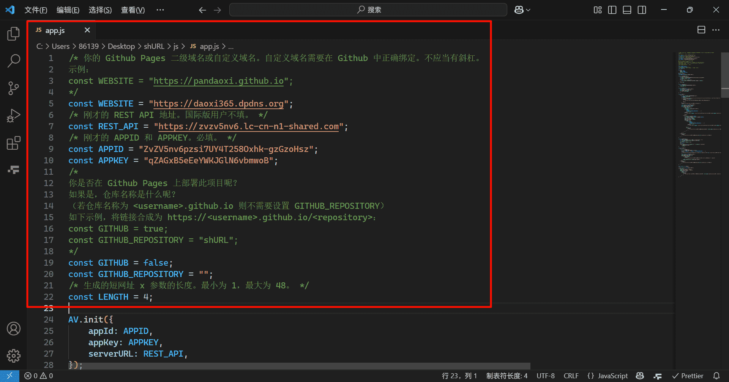Click the VS Code logo icon
The height and width of the screenshot is (382, 729).
[10, 10]
